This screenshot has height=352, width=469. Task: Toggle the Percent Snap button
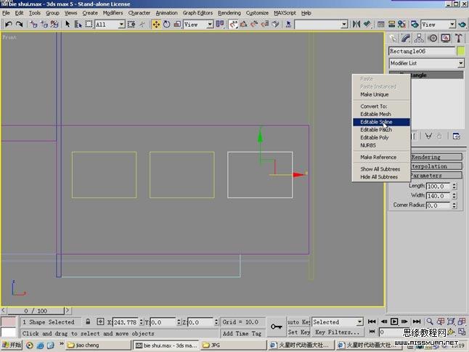[254, 24]
